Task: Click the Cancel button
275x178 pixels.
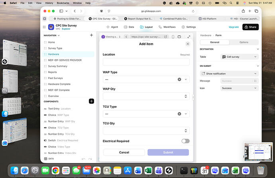Action: tap(124, 152)
